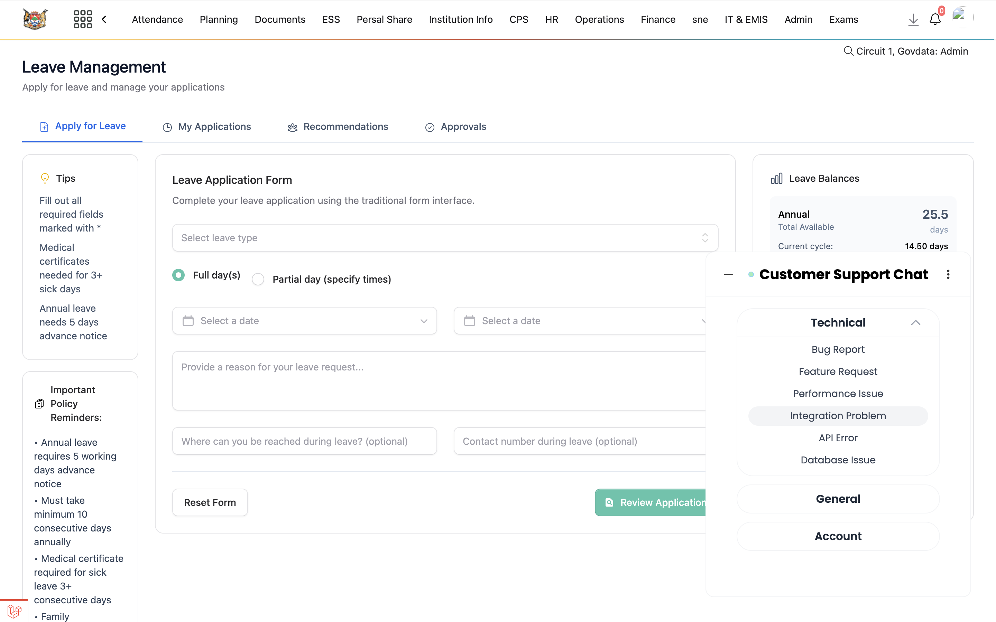The image size is (996, 622).
Task: Click the back chevron beside apps grid
Action: coord(104,19)
